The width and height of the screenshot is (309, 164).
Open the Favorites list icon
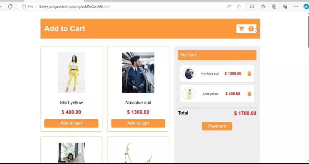point(263,6)
